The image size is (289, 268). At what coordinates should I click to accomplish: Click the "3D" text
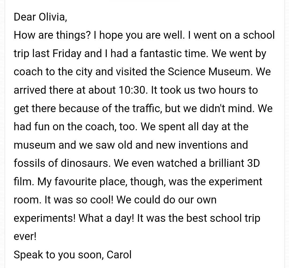click(253, 163)
